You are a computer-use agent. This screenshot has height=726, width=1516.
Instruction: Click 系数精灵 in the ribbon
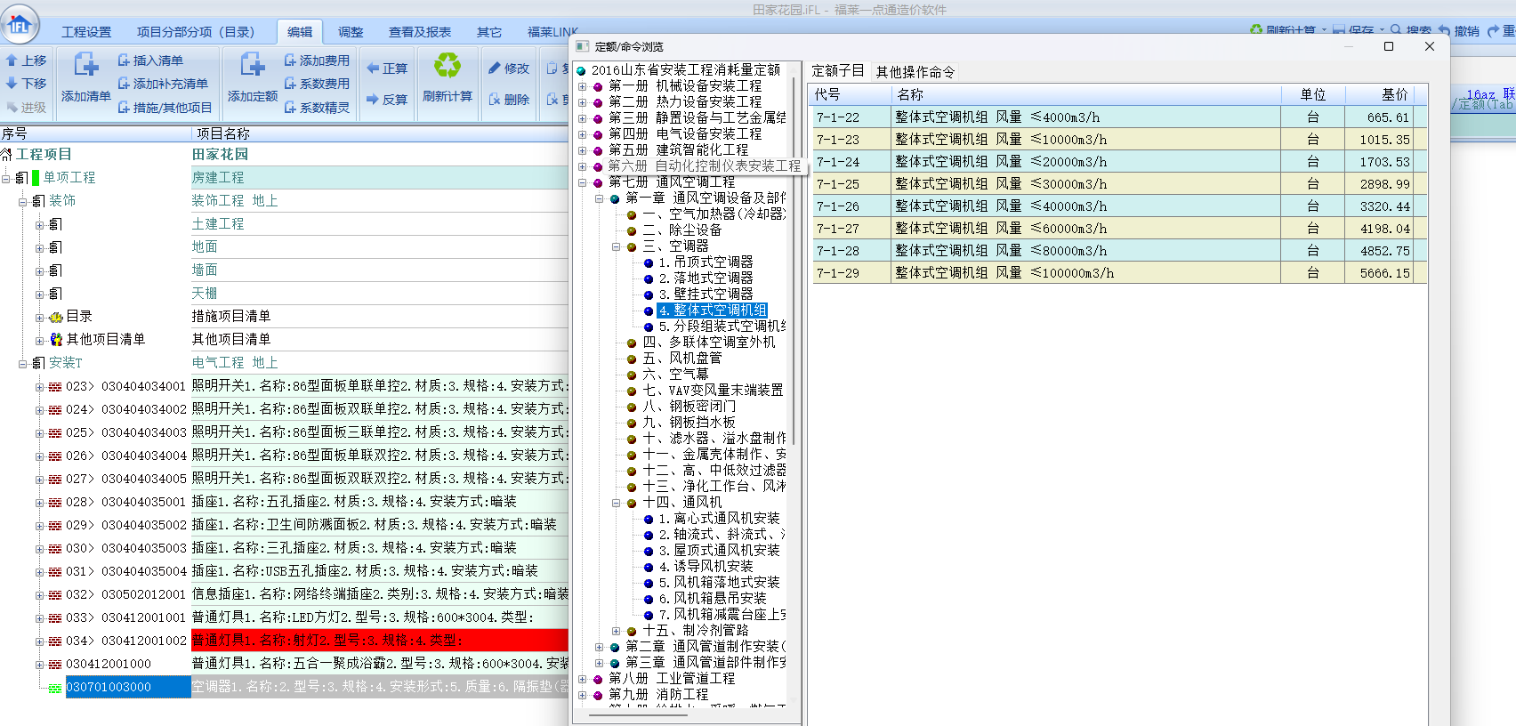click(x=316, y=108)
